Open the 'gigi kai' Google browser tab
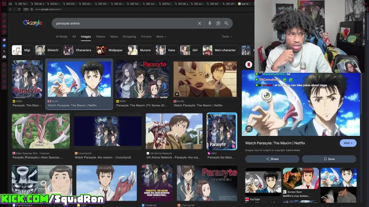 245,4
